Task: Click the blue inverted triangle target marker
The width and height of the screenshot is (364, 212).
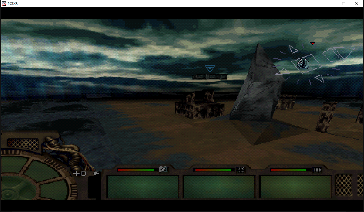Action: (210, 69)
